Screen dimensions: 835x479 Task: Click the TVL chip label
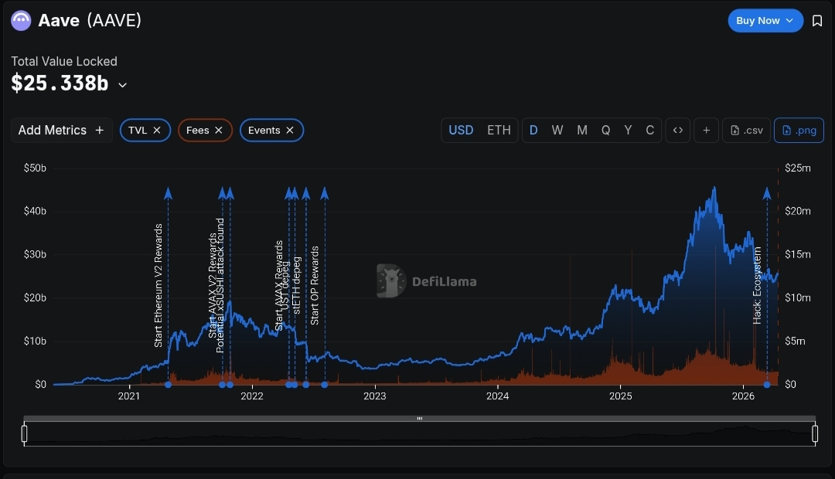138,131
